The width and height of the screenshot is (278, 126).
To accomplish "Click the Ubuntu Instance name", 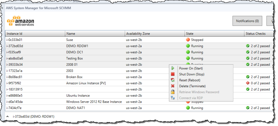I will tap(78, 95).
